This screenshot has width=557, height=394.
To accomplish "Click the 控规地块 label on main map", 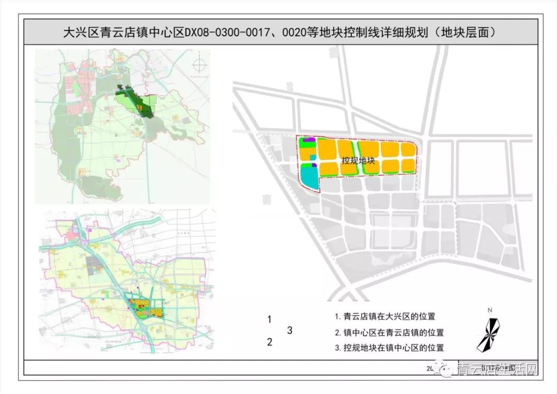I will tap(358, 160).
